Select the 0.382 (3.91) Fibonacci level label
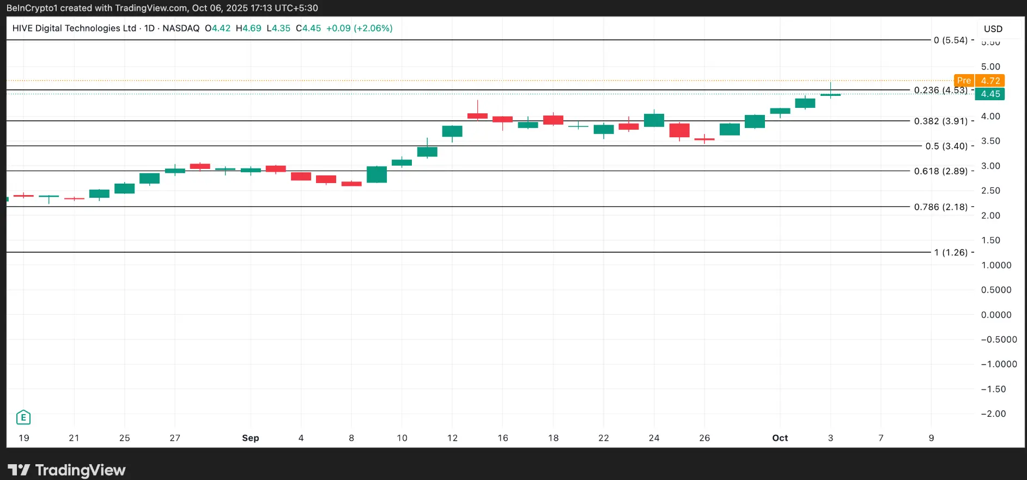 pos(940,121)
